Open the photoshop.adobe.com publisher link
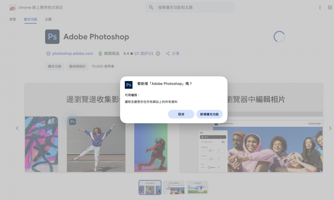This screenshot has width=334, height=200. [x=72, y=53]
